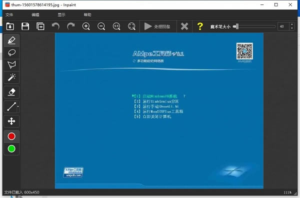300x198 pixels.
Task: Click the AMpe工具箱 title text in the canvas
Action: (158, 53)
